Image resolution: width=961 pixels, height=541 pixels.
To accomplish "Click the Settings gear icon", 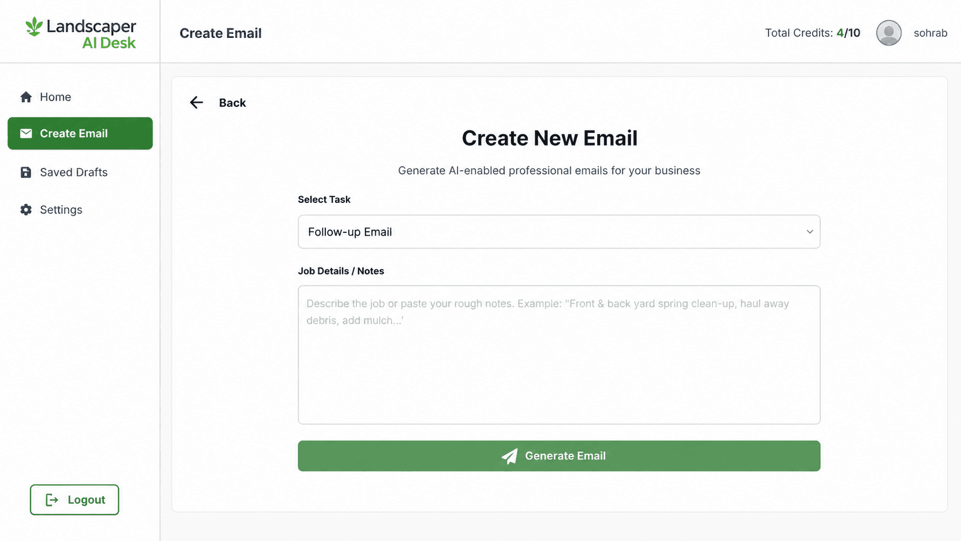I will click(26, 210).
